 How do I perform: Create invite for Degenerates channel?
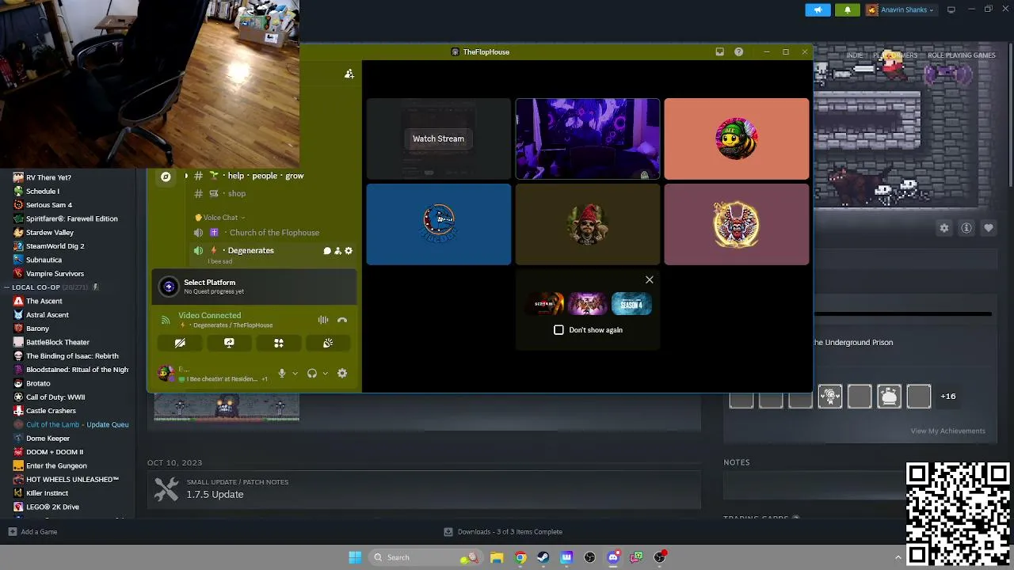[337, 251]
